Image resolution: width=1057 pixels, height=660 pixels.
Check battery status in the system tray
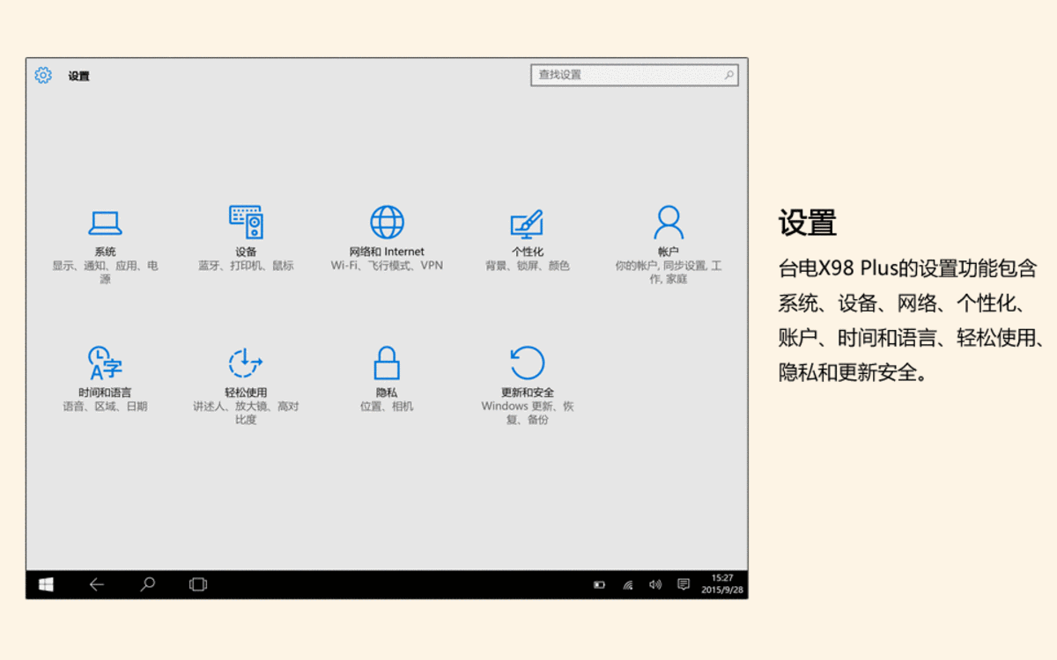pos(600,584)
